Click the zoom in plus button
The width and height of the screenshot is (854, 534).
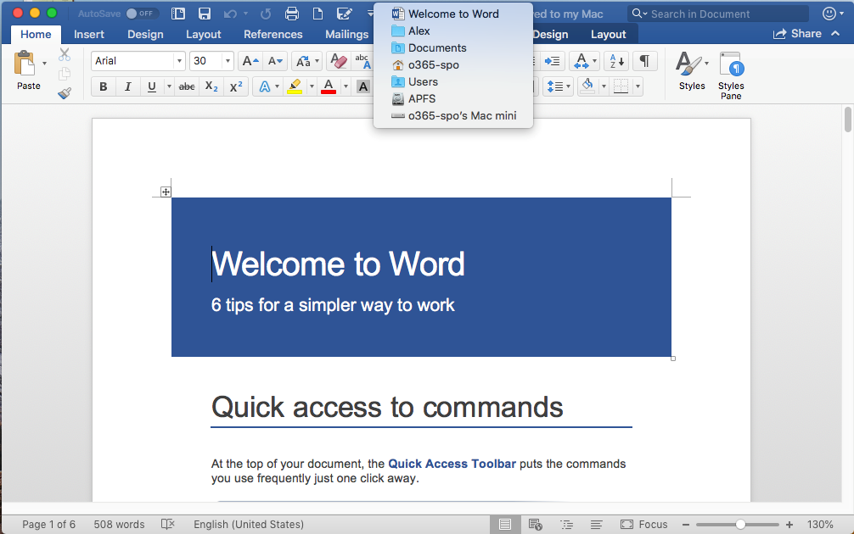789,525
